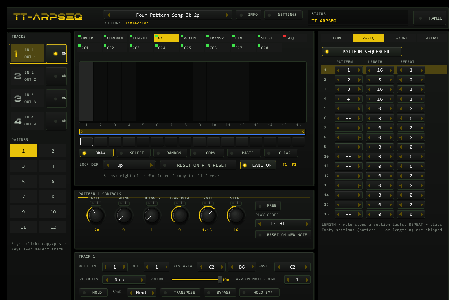Select pattern 2 button
Viewport: 449px width, 300px height.
(x=53, y=151)
